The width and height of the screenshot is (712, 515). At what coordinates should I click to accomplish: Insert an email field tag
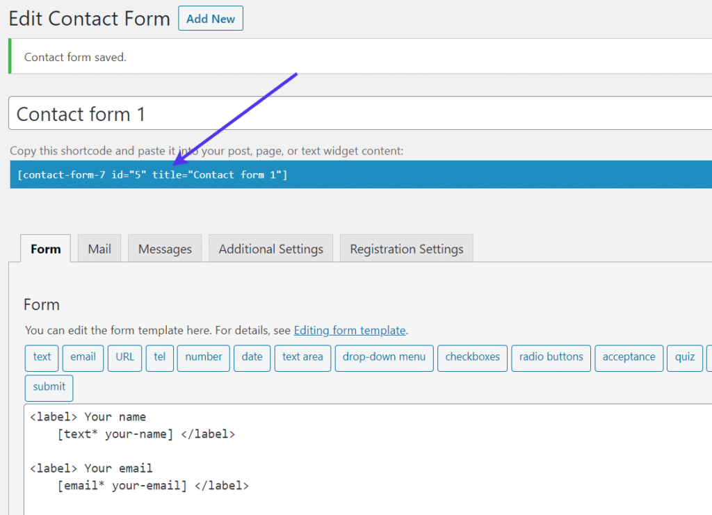click(83, 357)
